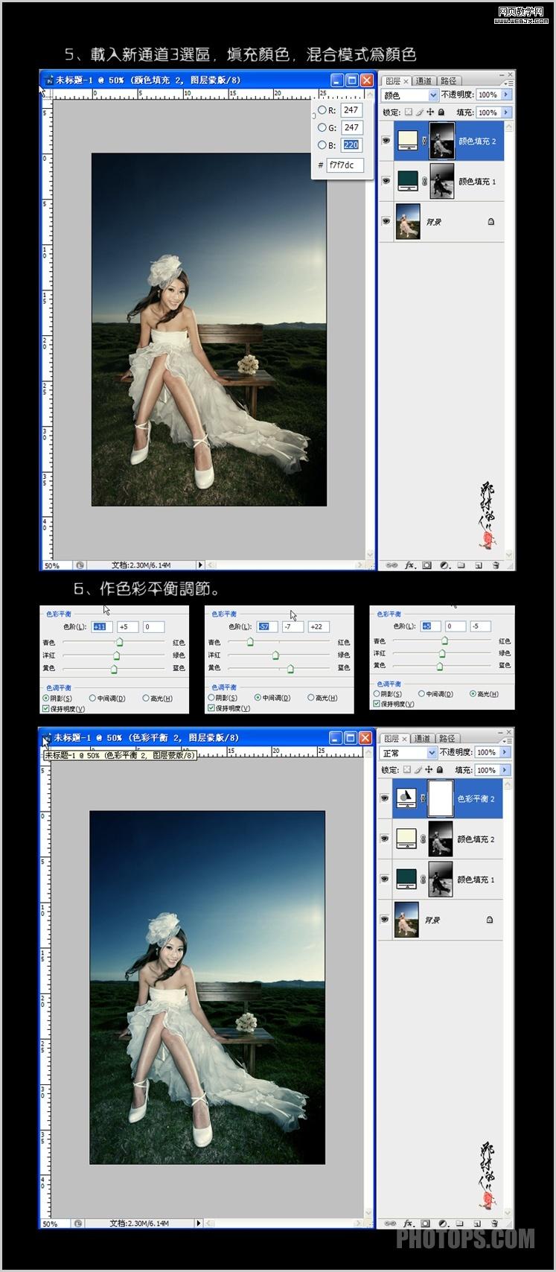Add layer mask icon in top Layers panel
Viewport: 556px width, 1272px height.
(426, 565)
